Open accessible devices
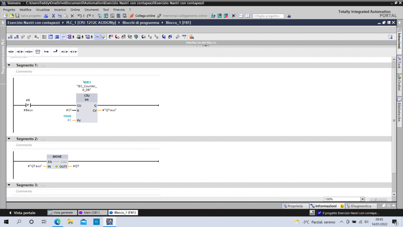Viewport: 403px width, 227px height. pos(213,16)
